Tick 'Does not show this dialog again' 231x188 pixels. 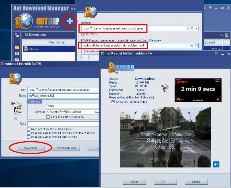point(29,129)
